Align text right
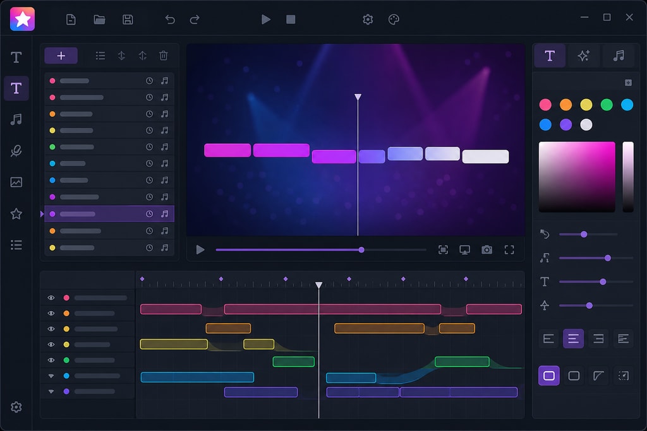The width and height of the screenshot is (647, 431). click(x=598, y=339)
